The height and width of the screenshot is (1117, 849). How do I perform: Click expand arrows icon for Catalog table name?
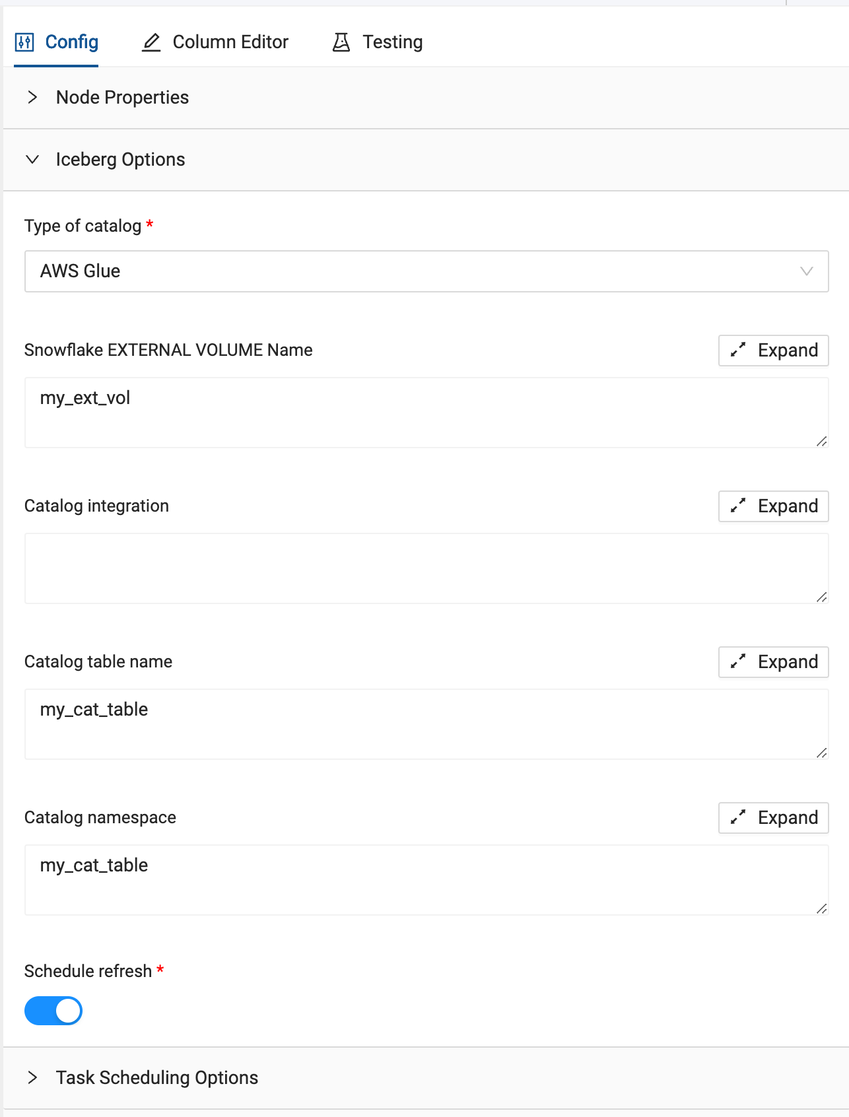pyautogui.click(x=738, y=661)
